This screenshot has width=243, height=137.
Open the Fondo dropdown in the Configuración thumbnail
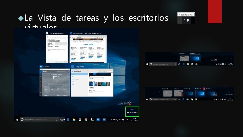pos(96,78)
